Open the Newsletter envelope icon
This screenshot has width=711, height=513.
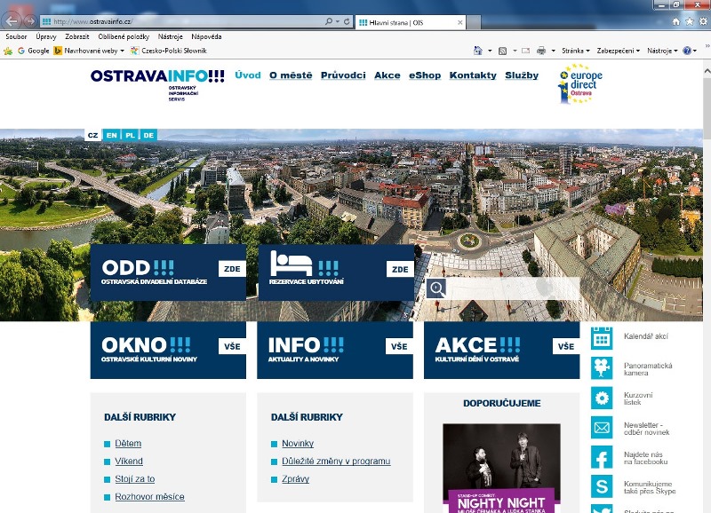click(602, 428)
